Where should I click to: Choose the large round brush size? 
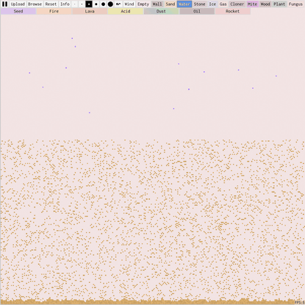(103, 4)
